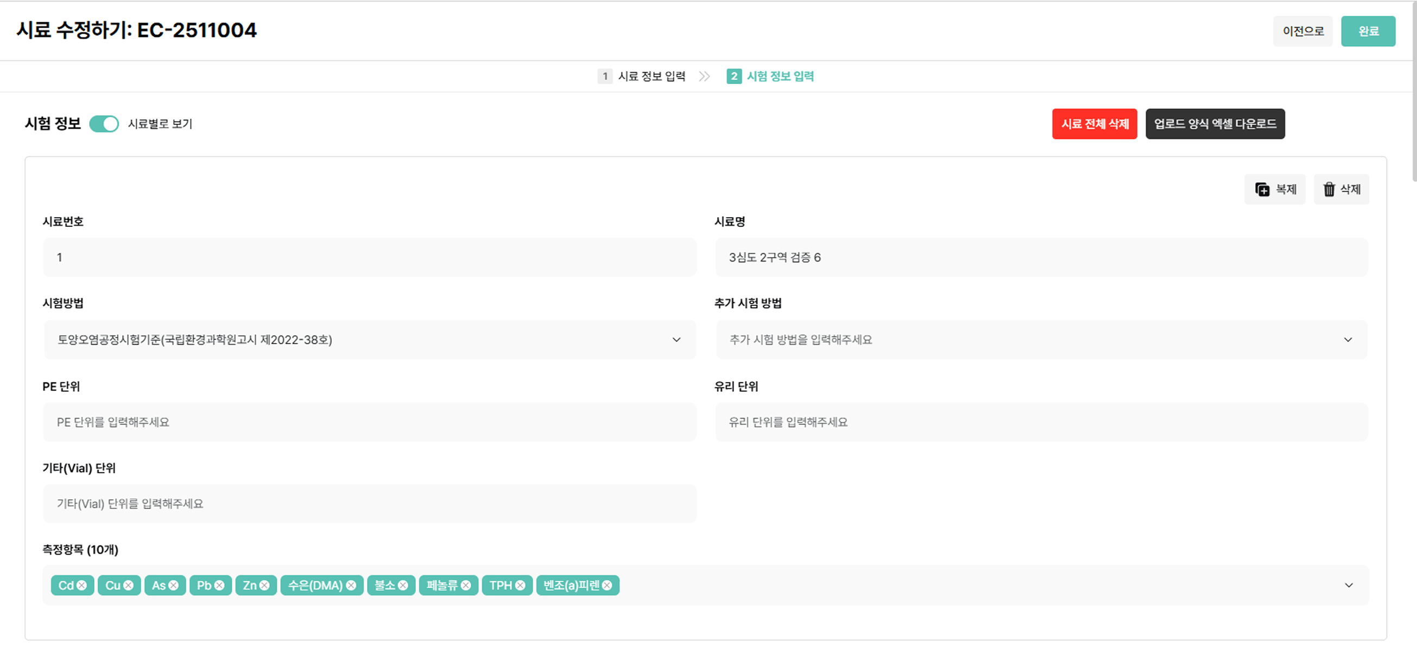This screenshot has width=1417, height=648.
Task: Download the 업로드 양식 엑셀 file
Action: [x=1215, y=124]
